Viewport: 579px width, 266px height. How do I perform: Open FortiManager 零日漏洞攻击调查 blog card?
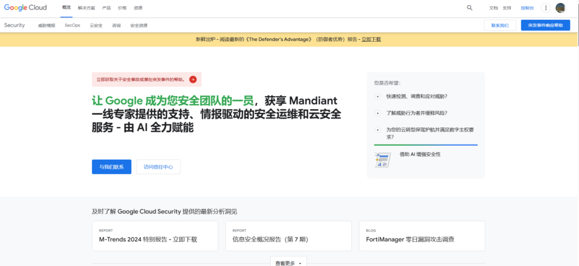click(x=422, y=236)
